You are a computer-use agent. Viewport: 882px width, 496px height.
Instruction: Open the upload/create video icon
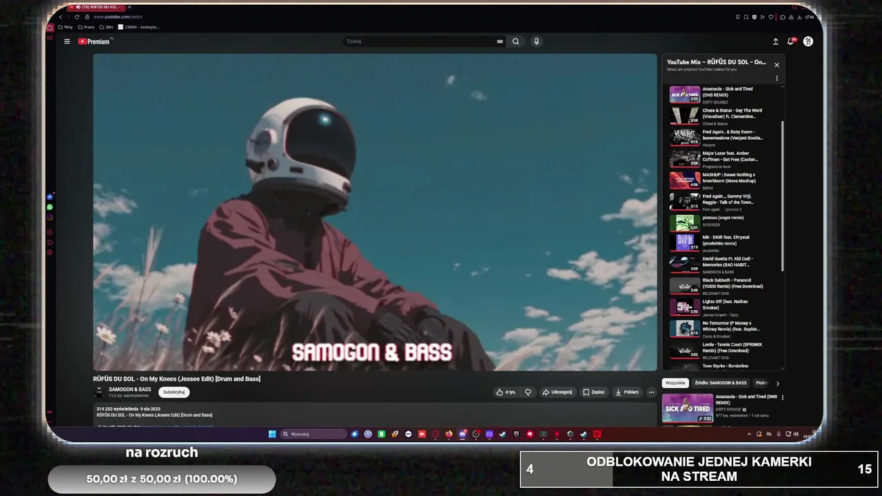[775, 41]
